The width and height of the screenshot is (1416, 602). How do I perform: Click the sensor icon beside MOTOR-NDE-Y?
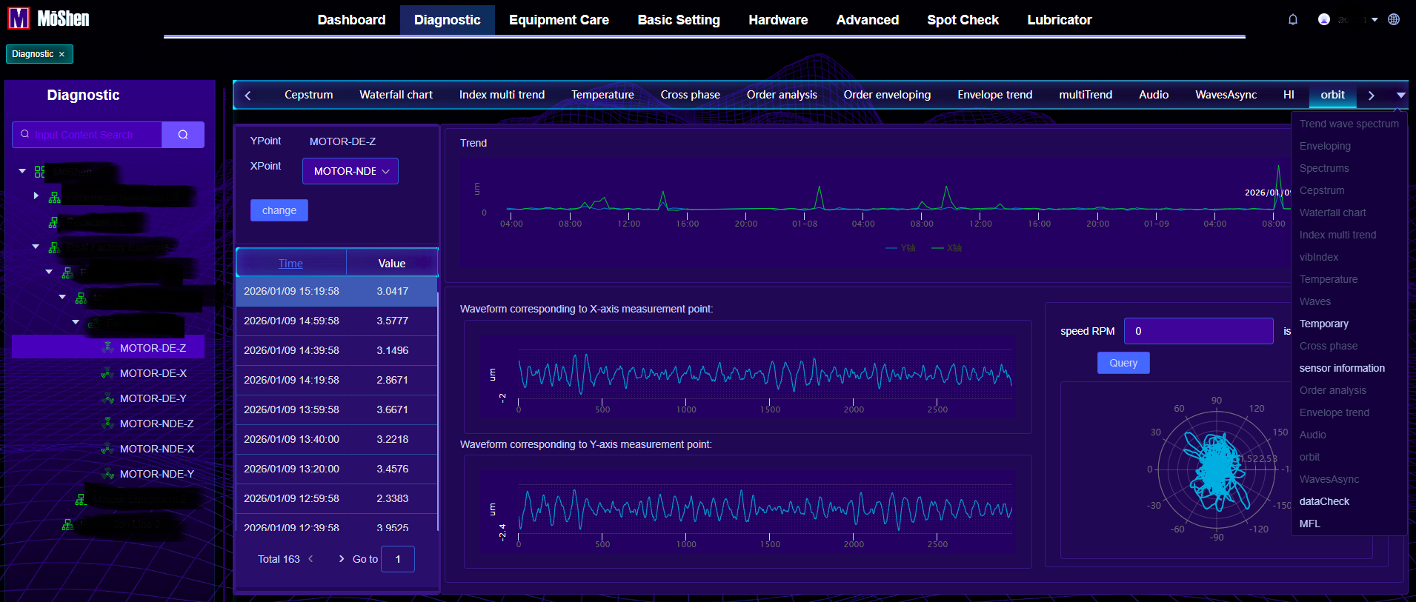[x=108, y=474]
